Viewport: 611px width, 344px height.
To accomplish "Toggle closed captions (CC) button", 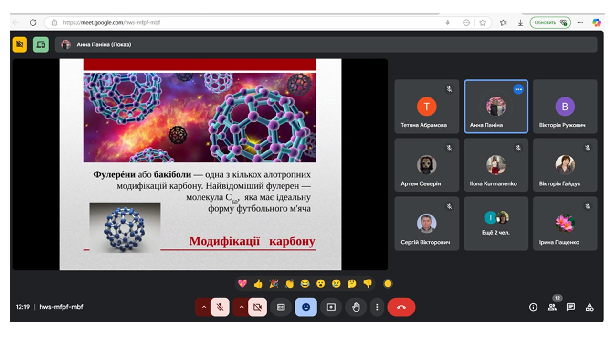I will [281, 307].
